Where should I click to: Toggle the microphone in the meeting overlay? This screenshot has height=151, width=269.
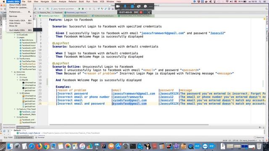coord(125,6)
